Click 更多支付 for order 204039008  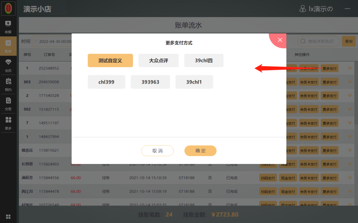(329, 82)
